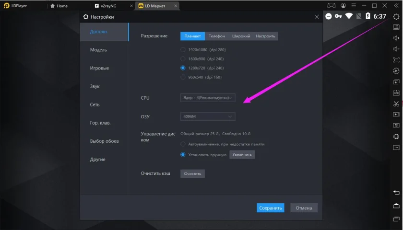Open more tools ellipsis icon

[396, 148]
